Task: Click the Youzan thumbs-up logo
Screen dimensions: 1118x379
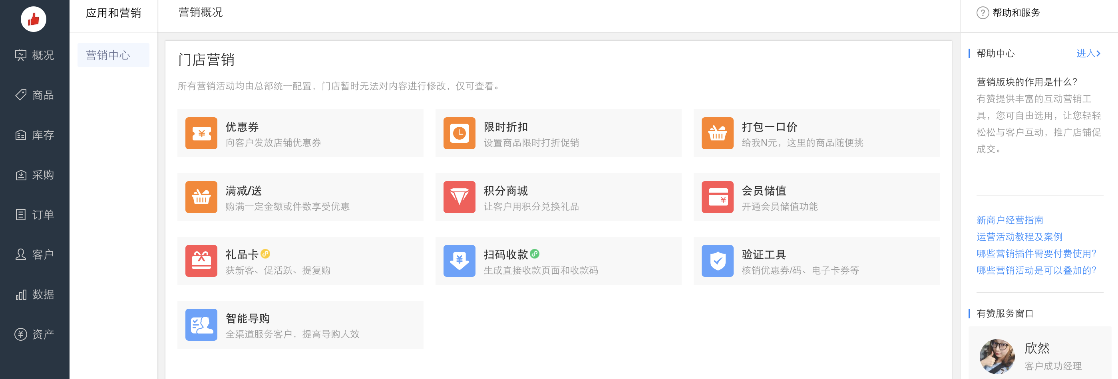Action: (x=34, y=19)
